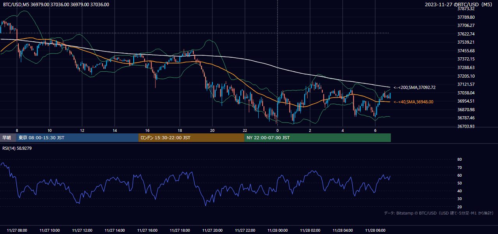Screen dimensions: 498x234
Task: Click the 東京 08:00-15:30 JST session bar
Action: [78, 138]
